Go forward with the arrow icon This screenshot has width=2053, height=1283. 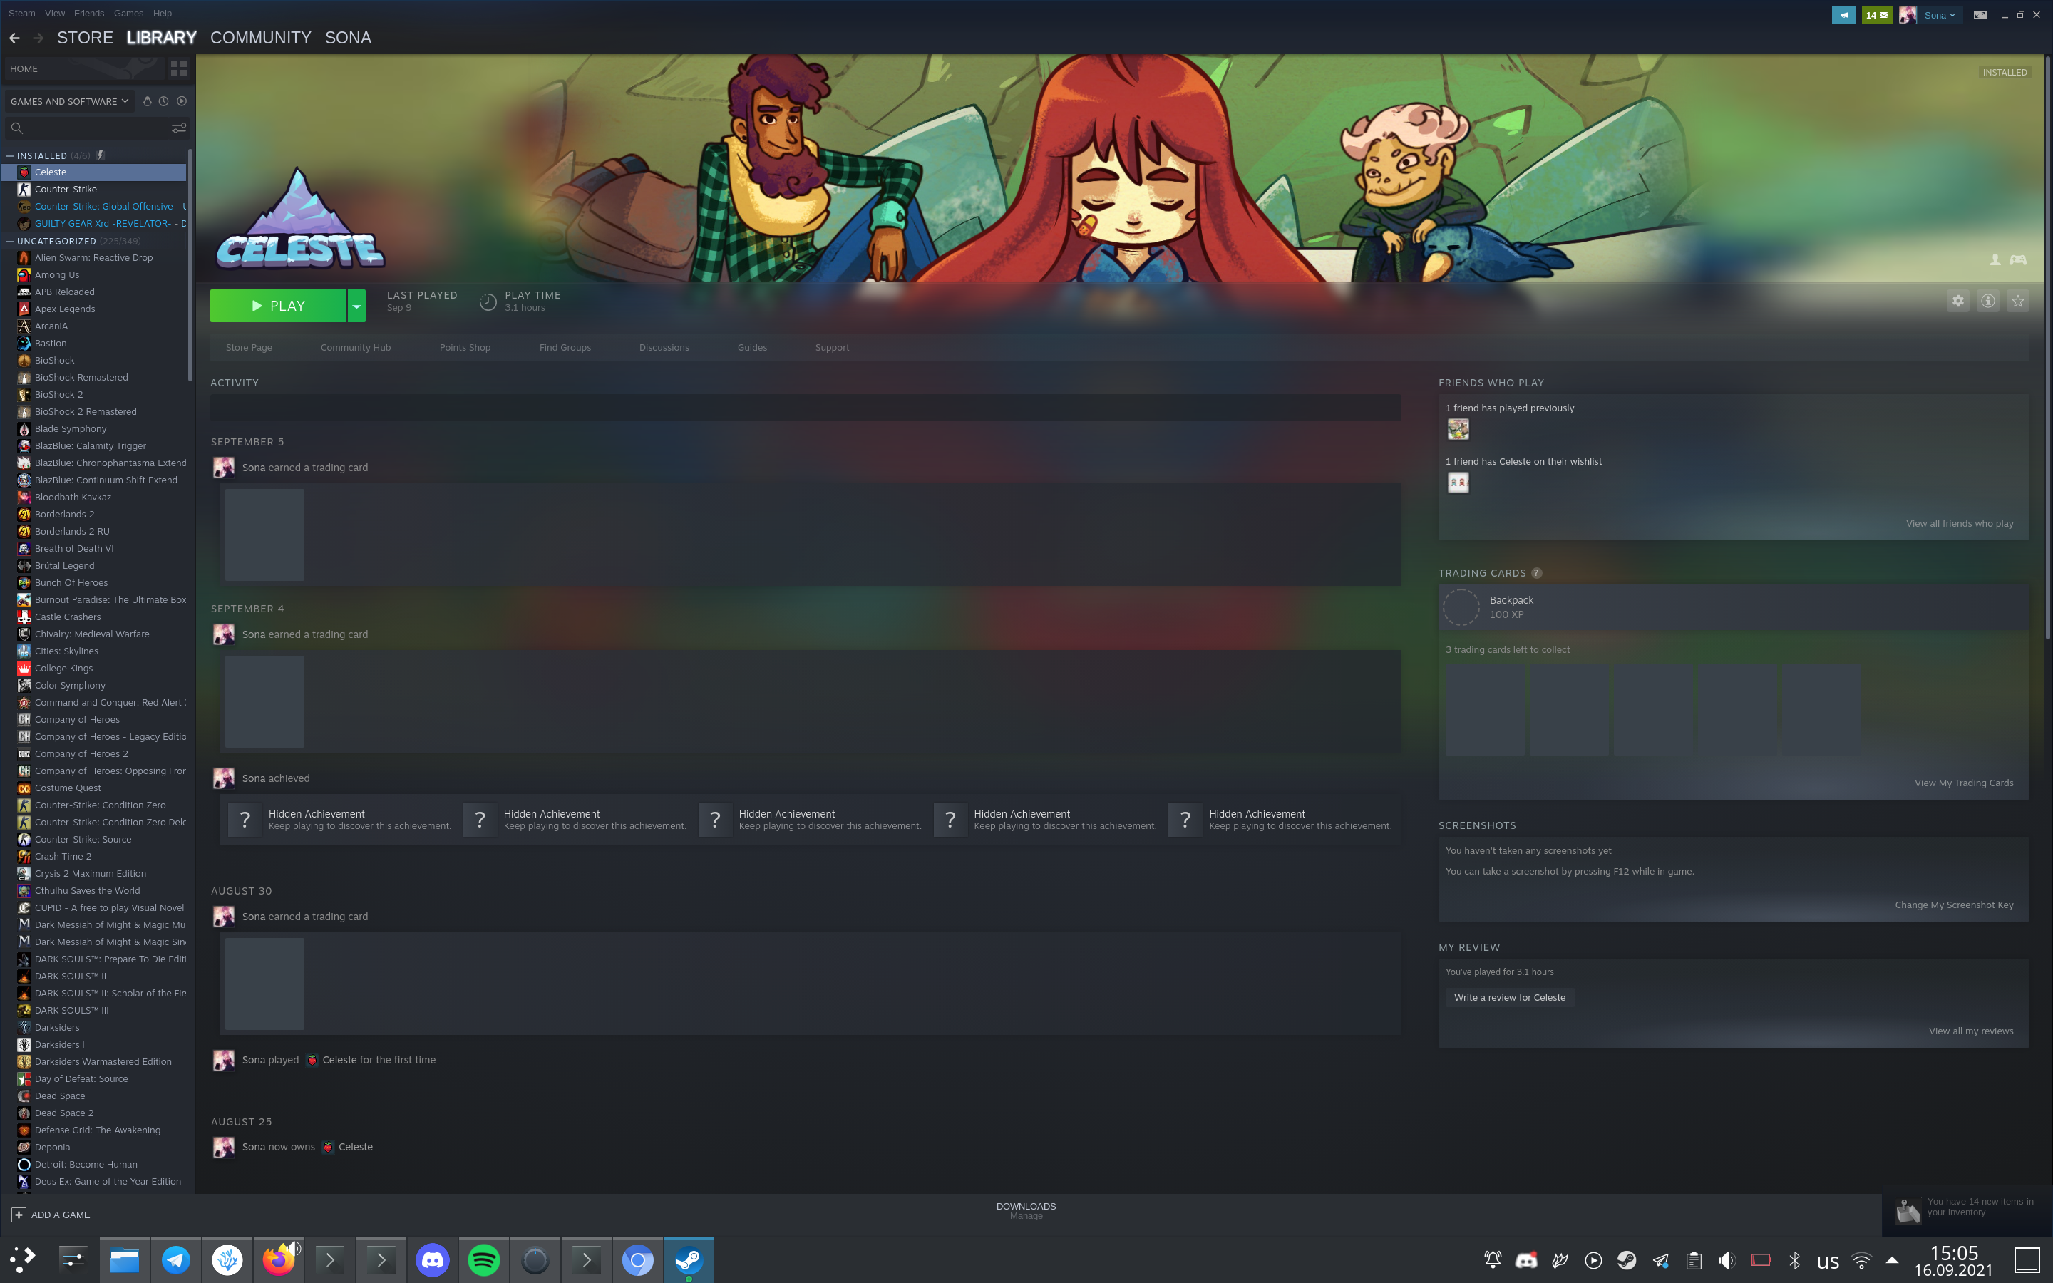(x=38, y=37)
